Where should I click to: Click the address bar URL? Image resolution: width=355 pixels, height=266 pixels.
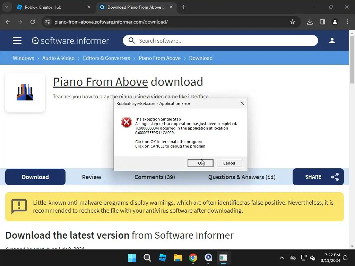click(111, 22)
